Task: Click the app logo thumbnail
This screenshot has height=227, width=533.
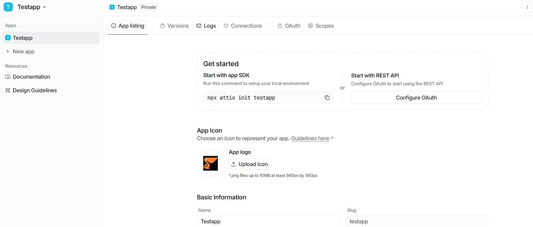Action: click(x=211, y=163)
